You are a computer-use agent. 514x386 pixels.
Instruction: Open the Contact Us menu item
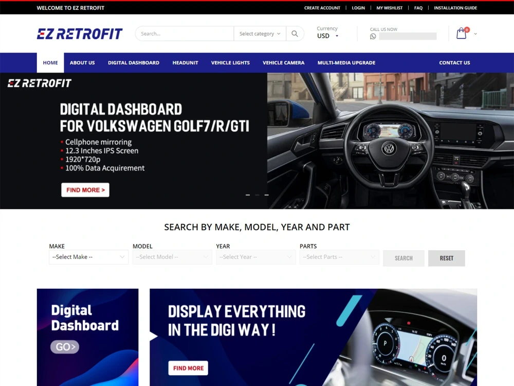tap(454, 63)
